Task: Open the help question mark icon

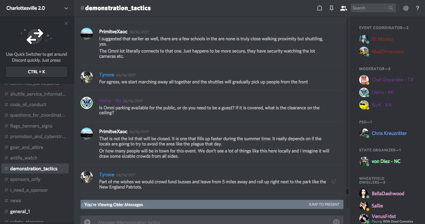Action: [x=418, y=8]
